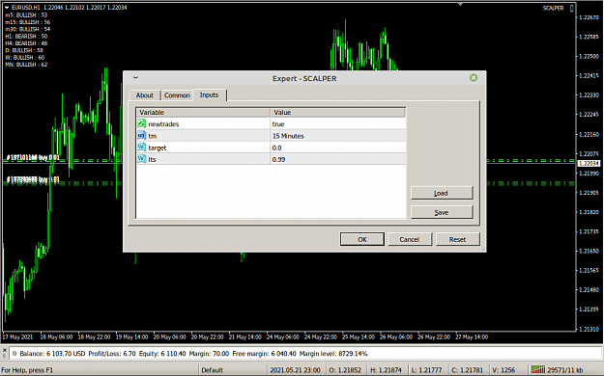Viewport: 604px width, 376px height.
Task: Edit the tm value 15 Minutes
Action: [x=338, y=136]
